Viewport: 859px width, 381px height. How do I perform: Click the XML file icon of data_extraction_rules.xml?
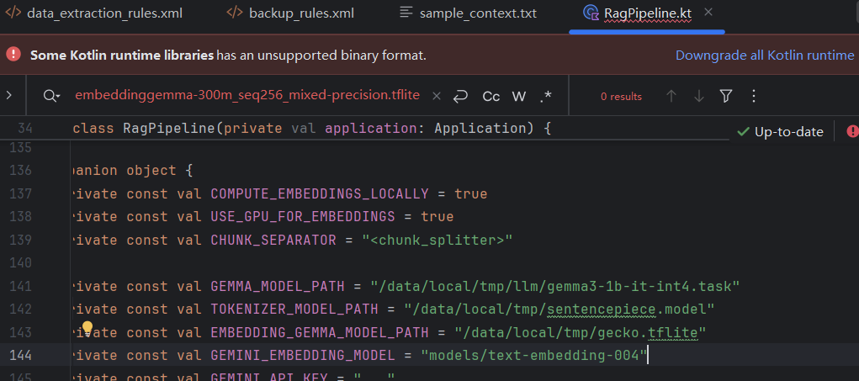pos(12,13)
